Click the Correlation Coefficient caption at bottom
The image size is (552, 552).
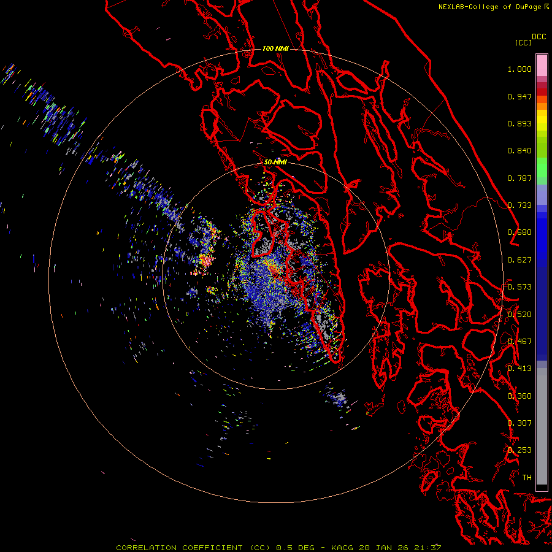coord(278,548)
